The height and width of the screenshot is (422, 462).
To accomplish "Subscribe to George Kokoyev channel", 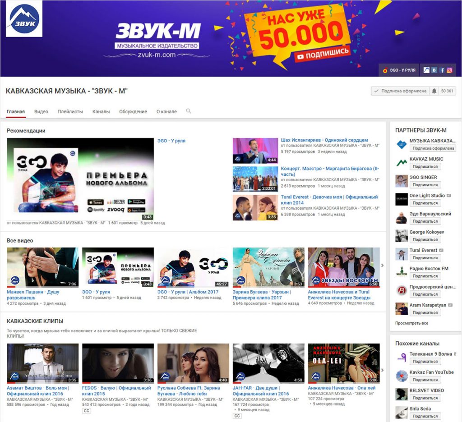I will [425, 240].
